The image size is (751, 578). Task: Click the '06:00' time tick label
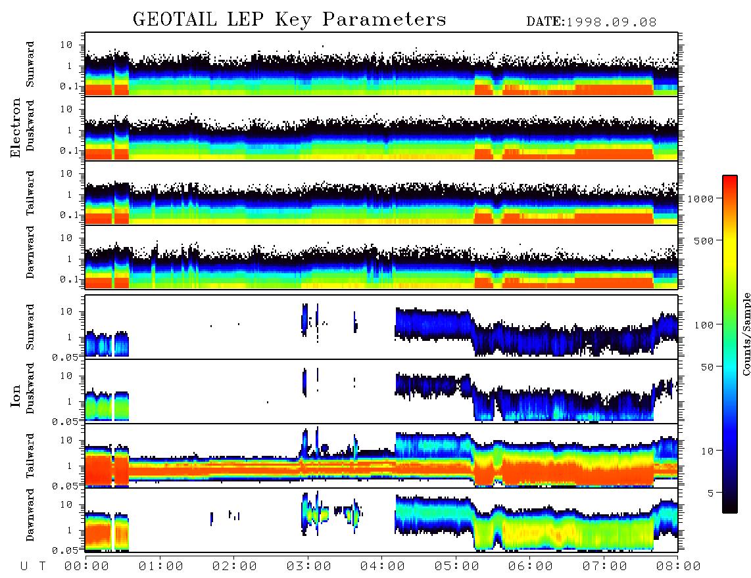(x=531, y=566)
